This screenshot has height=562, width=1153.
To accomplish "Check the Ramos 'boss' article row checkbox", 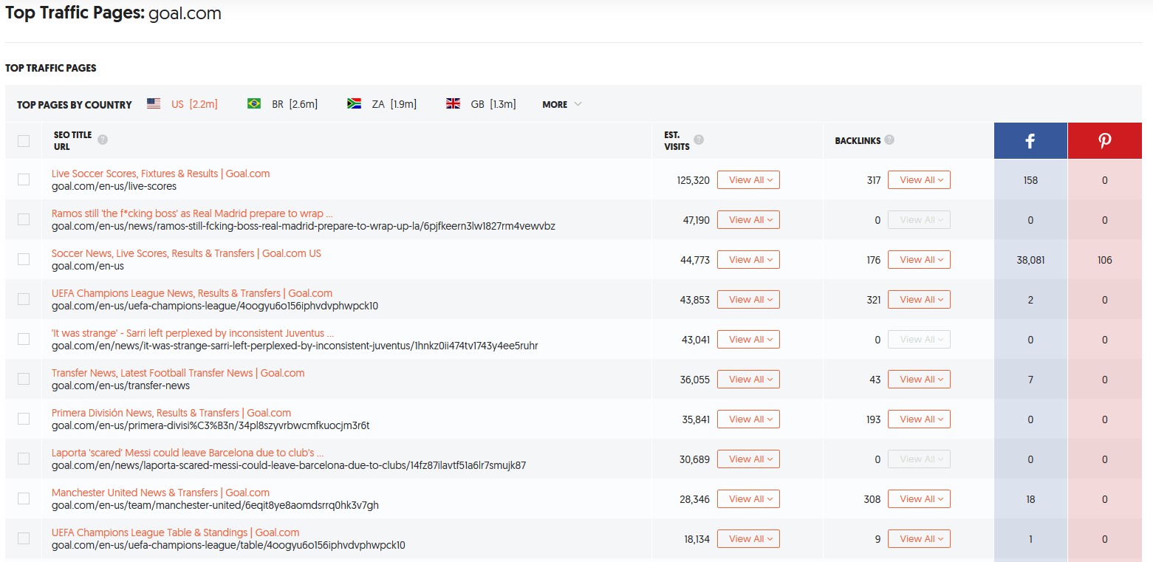I will coord(24,219).
